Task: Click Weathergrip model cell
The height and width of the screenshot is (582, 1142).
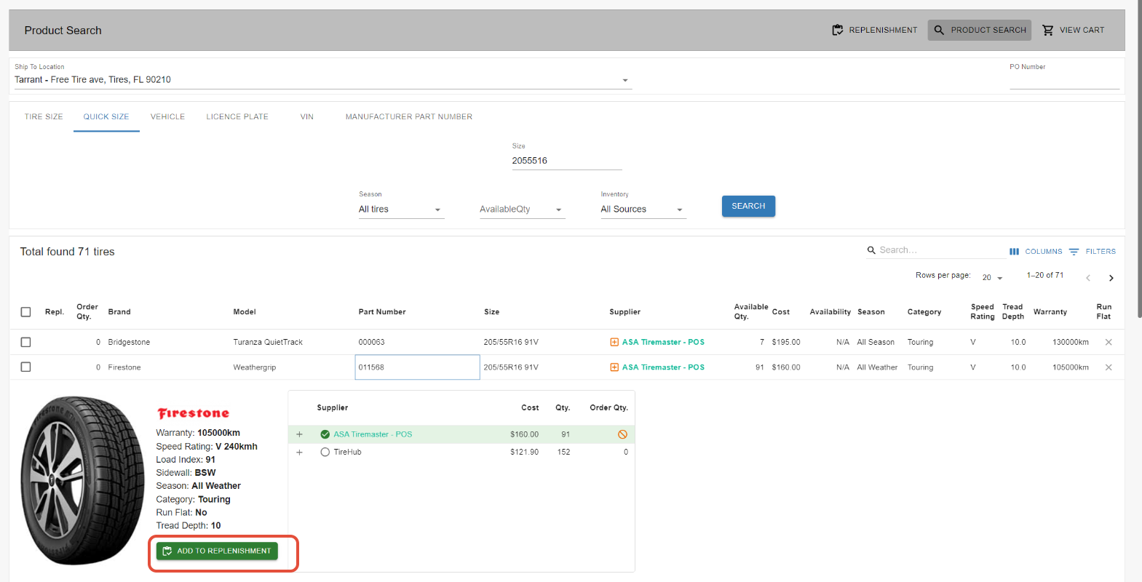Action: [255, 367]
